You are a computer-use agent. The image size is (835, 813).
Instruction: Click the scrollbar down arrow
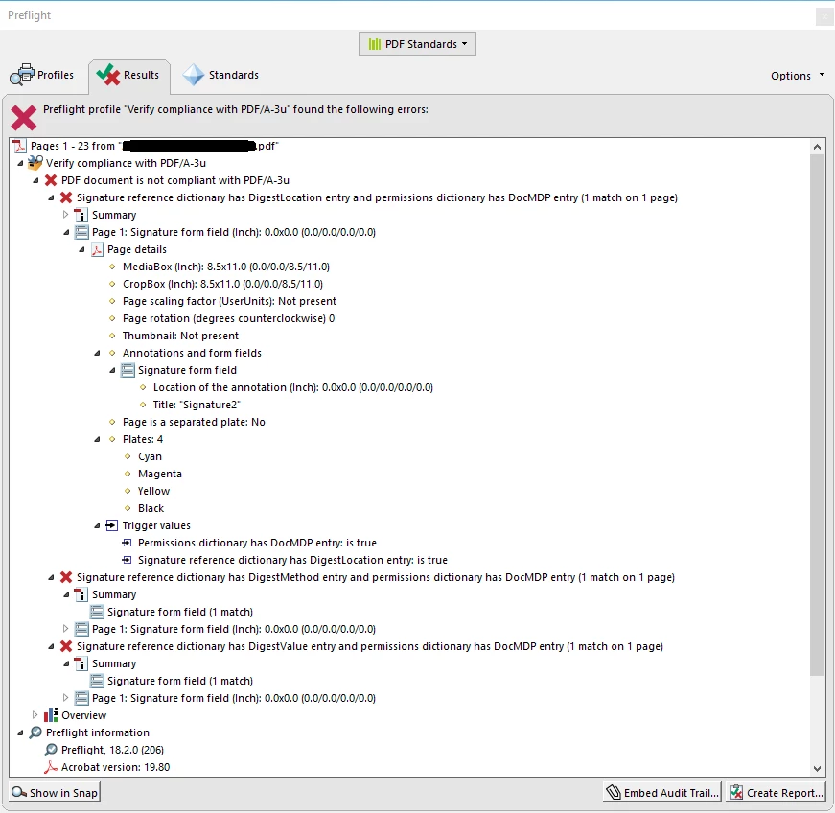pyautogui.click(x=817, y=768)
